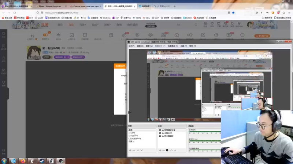
Task: Open the MAP bookmark
Action: point(155,18)
